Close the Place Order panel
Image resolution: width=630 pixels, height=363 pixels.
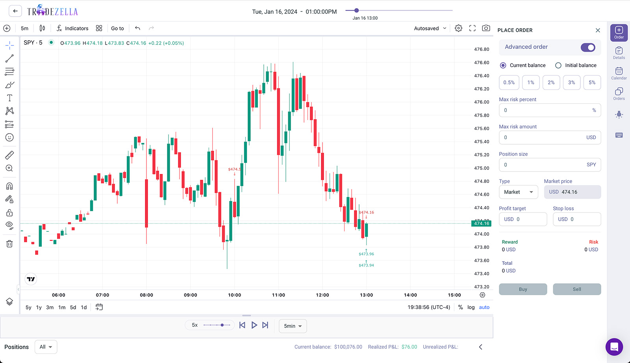click(598, 30)
